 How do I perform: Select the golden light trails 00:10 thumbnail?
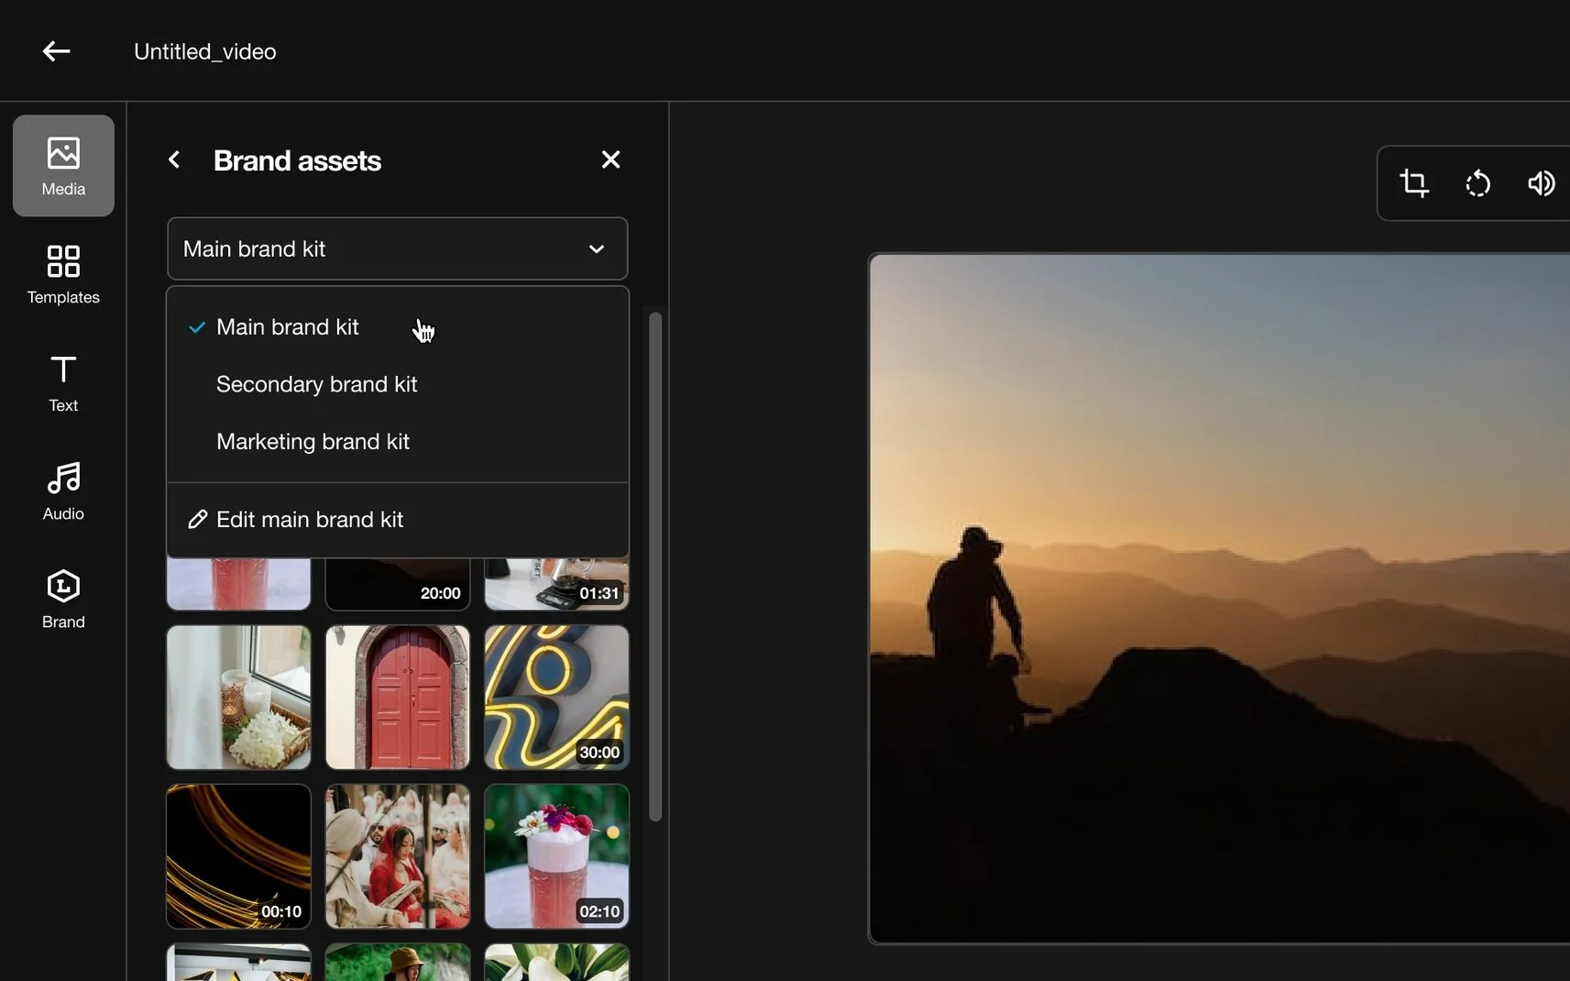click(238, 856)
